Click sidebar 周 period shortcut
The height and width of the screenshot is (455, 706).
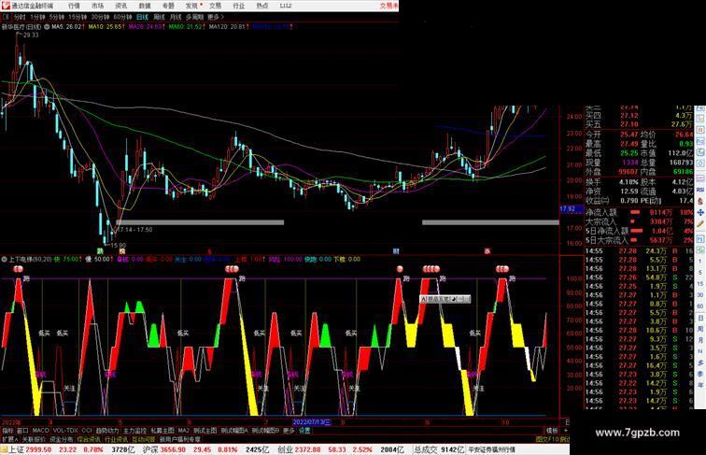pyautogui.click(x=700, y=329)
